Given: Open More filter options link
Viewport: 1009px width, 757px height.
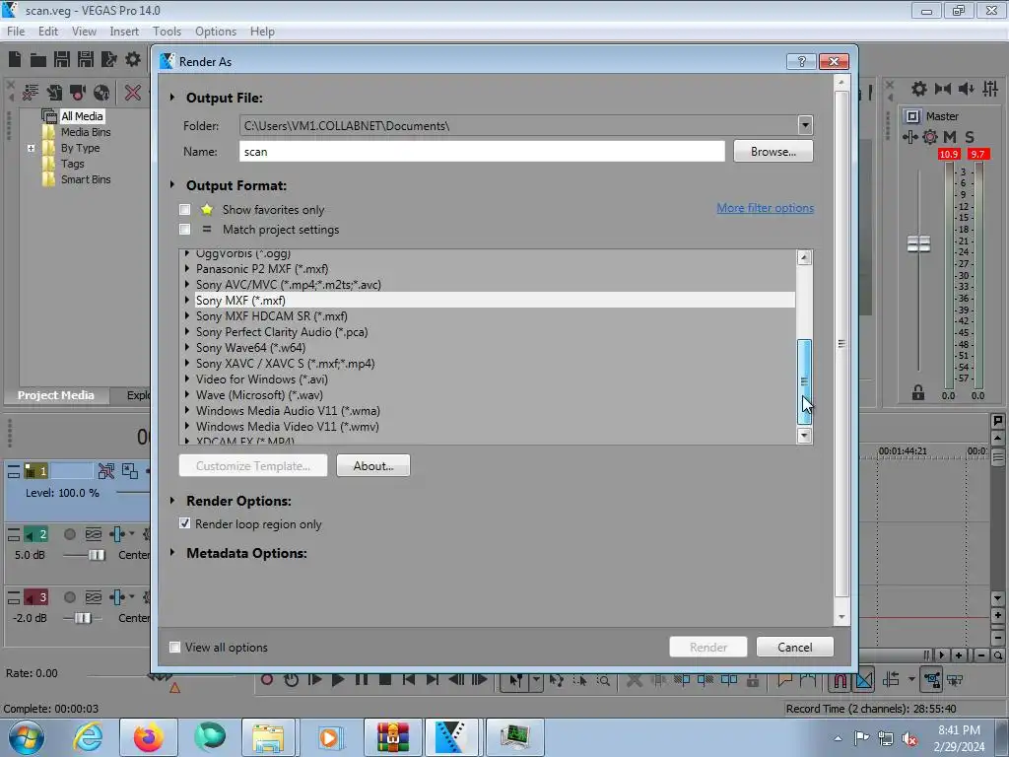Looking at the screenshot, I should 765,208.
